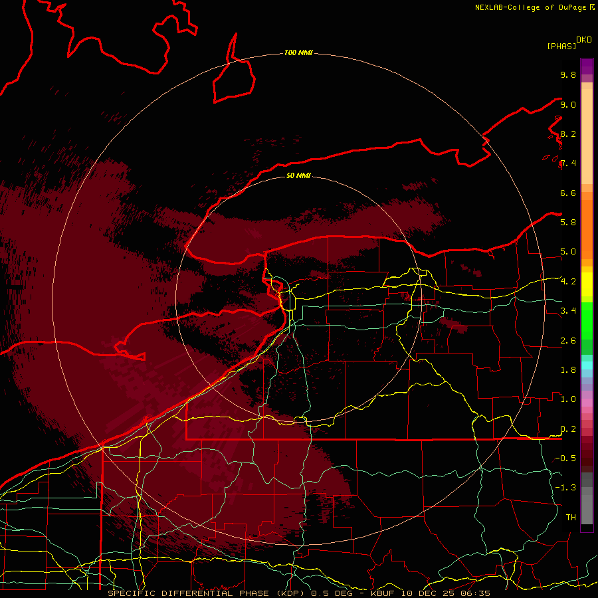598x598 pixels.
Task: Pick the bright green color scale segment
Action: tap(587, 320)
